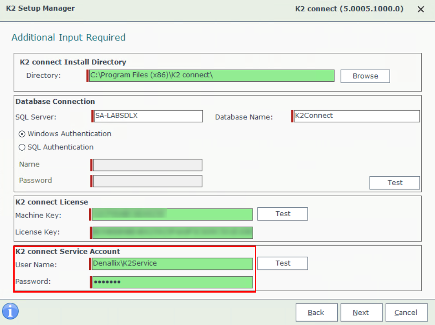Click the 'Database Connection' section title
This screenshot has width=435, height=325.
point(55,102)
